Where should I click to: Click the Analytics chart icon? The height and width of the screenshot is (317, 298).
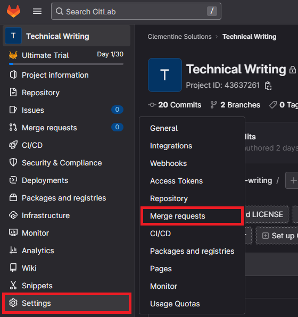(13, 251)
